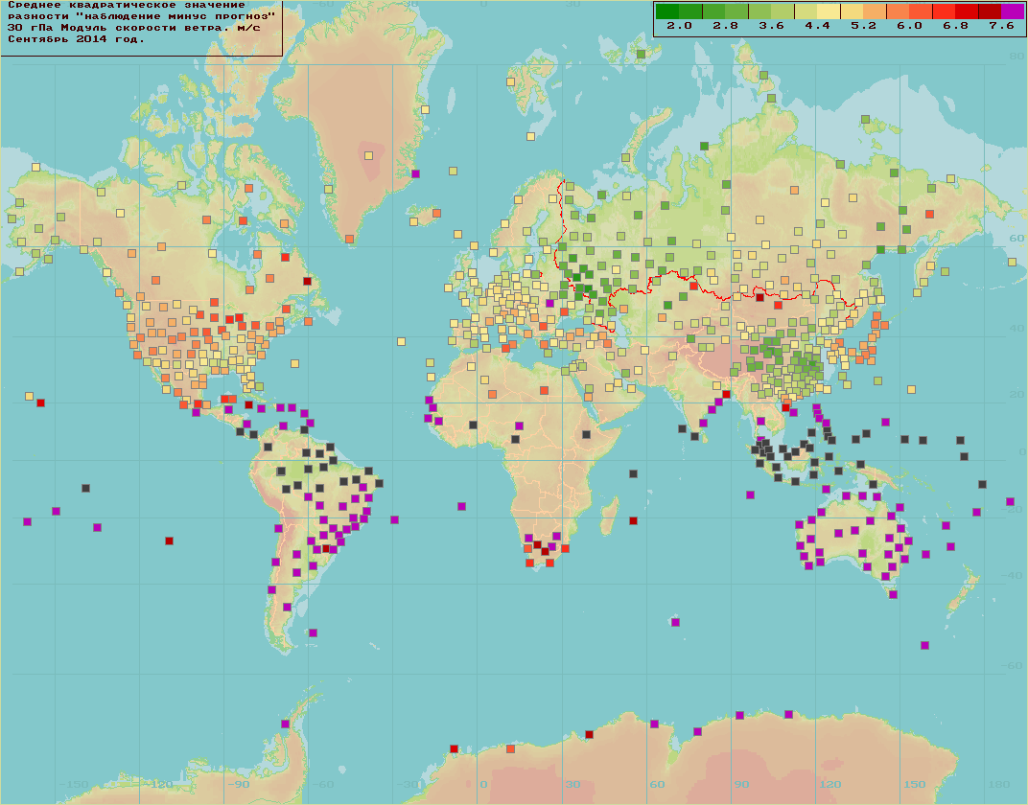Click the right-edge latitude label 40
Image resolution: width=1028 pixels, height=805 pixels.
click(1016, 328)
